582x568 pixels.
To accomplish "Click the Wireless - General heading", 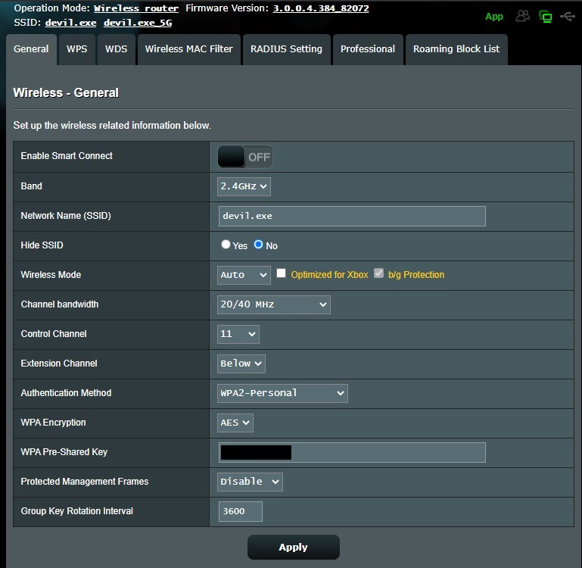I will pos(66,92).
